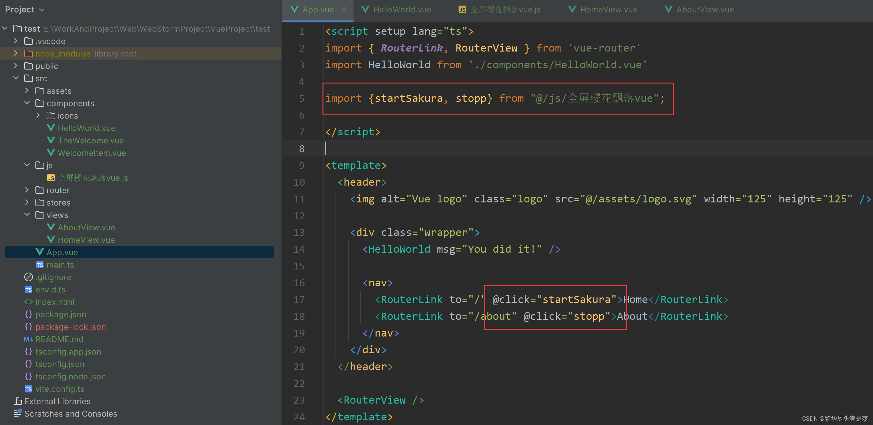
Task: Click the TS icon next to main.ts
Action: coord(40,265)
